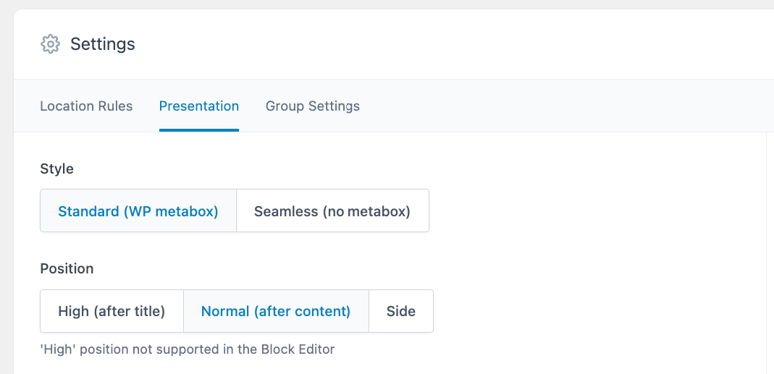The height and width of the screenshot is (374, 774).
Task: Click the Settings gear icon
Action: [x=50, y=44]
